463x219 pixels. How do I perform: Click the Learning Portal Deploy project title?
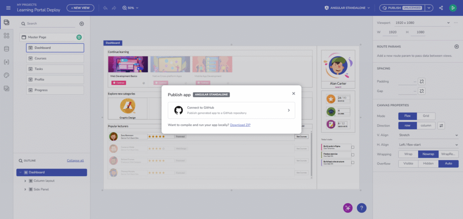pos(38,10)
